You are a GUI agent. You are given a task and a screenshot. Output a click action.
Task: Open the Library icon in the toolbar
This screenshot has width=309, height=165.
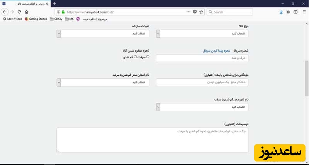[x=288, y=12]
